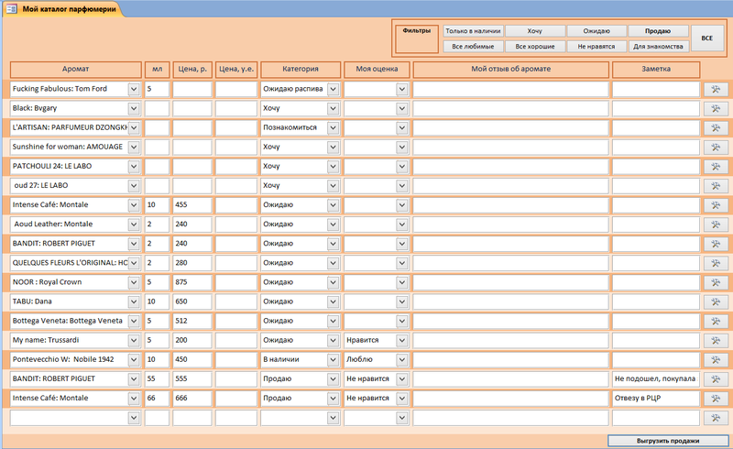Click price field showing 512
This screenshot has height=449, width=733.
[192, 321]
